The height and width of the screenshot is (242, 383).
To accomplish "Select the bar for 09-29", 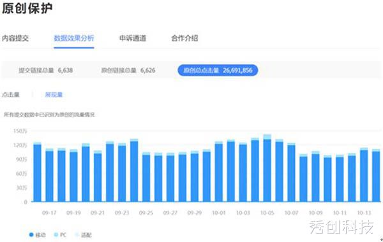I will 195,176.
